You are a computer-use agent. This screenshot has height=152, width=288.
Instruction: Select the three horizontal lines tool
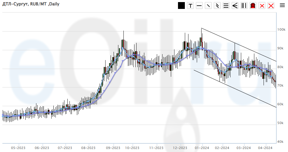click(x=226, y=6)
